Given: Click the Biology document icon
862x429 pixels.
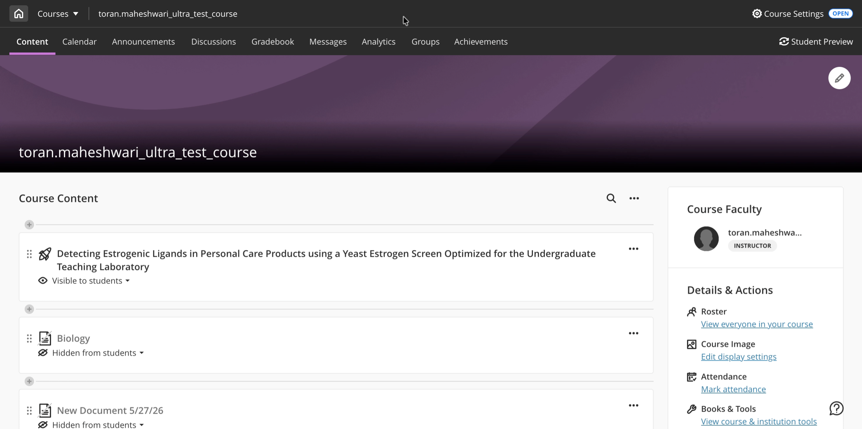Looking at the screenshot, I should click(x=45, y=338).
